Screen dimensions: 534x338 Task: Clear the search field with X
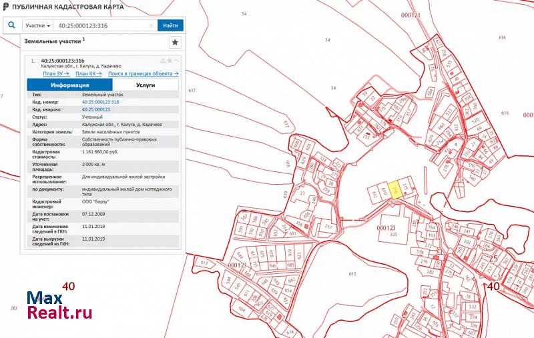[x=151, y=26]
